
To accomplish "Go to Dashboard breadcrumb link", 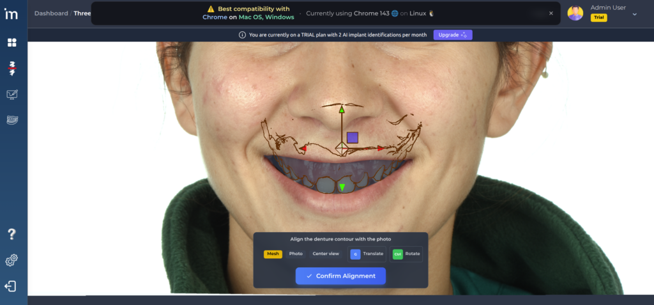I will [50, 13].
